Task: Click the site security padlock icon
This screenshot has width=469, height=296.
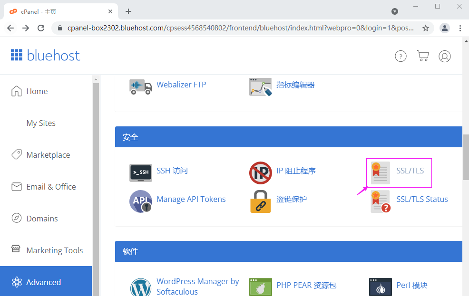Action: click(60, 28)
